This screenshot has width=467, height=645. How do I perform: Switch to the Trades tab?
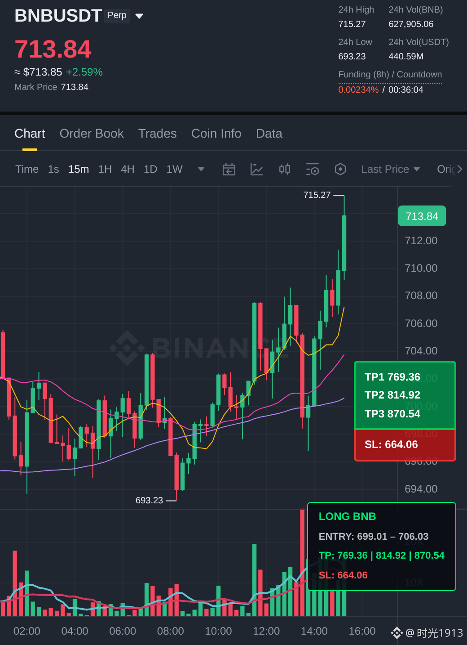click(x=157, y=134)
